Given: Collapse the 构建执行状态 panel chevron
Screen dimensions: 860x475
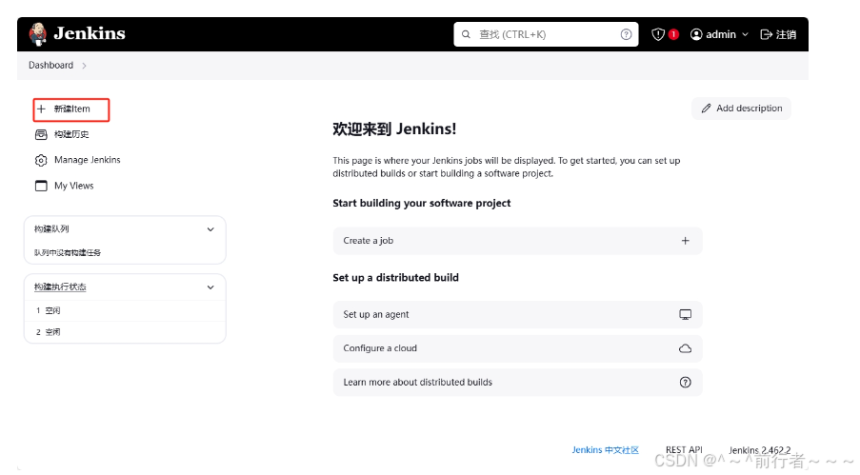Looking at the screenshot, I should (x=210, y=287).
